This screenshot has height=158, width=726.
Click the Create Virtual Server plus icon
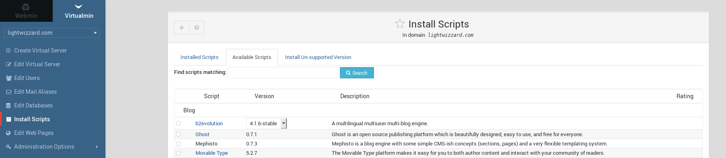point(8,51)
